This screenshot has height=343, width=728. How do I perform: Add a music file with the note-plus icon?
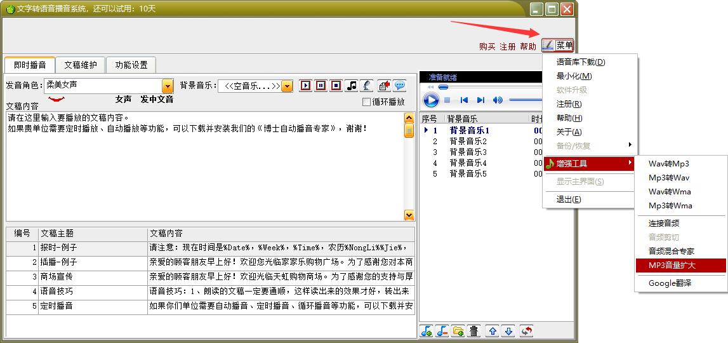(427, 331)
